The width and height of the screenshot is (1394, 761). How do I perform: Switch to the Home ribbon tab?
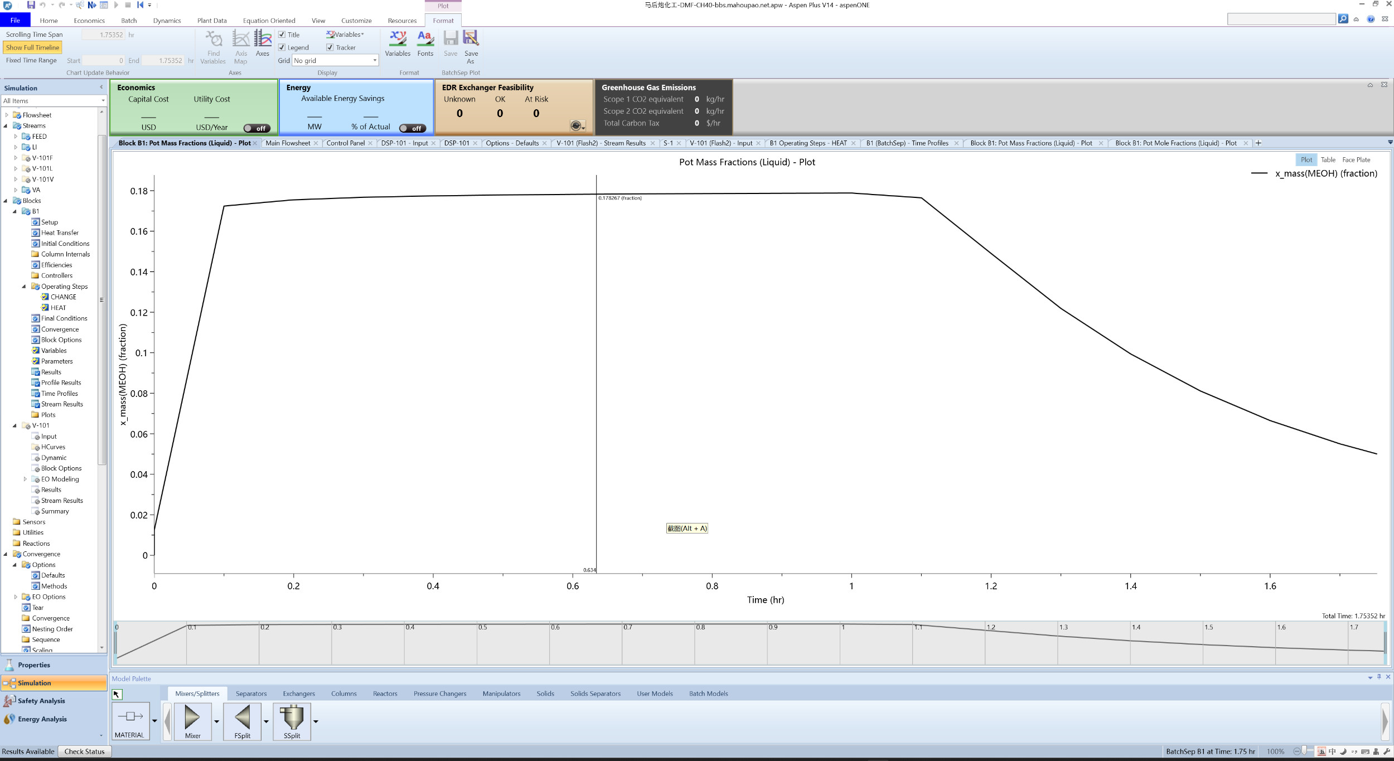tap(49, 21)
